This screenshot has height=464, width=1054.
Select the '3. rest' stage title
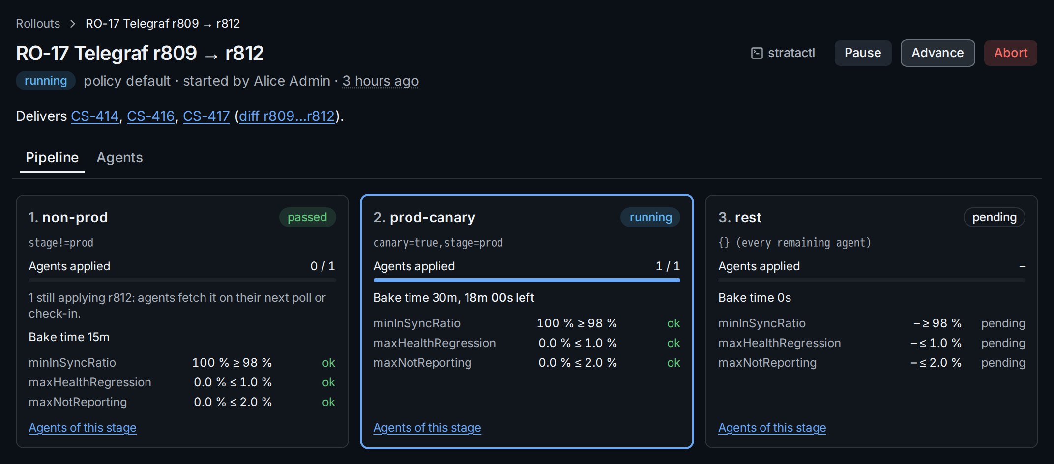[x=740, y=217]
